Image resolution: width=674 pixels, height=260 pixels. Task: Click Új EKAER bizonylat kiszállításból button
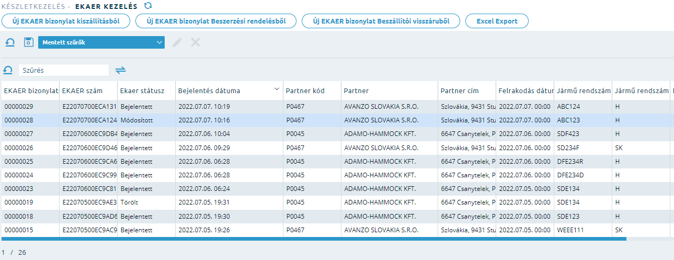pyautogui.click(x=66, y=21)
